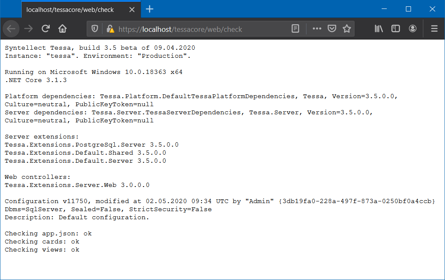Expand the page actions three-dot menu

coord(317,29)
